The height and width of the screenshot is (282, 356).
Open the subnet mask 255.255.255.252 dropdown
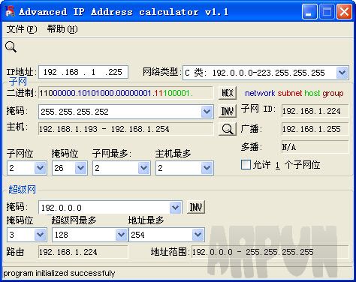(207, 112)
